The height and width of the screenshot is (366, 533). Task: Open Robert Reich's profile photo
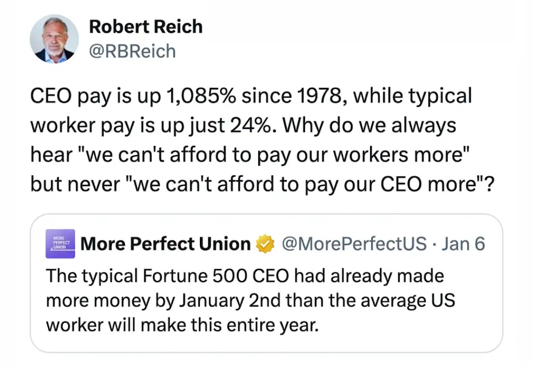pos(54,39)
